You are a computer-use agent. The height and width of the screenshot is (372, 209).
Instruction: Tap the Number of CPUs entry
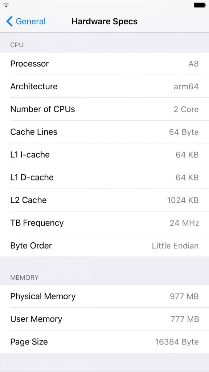[x=104, y=109]
